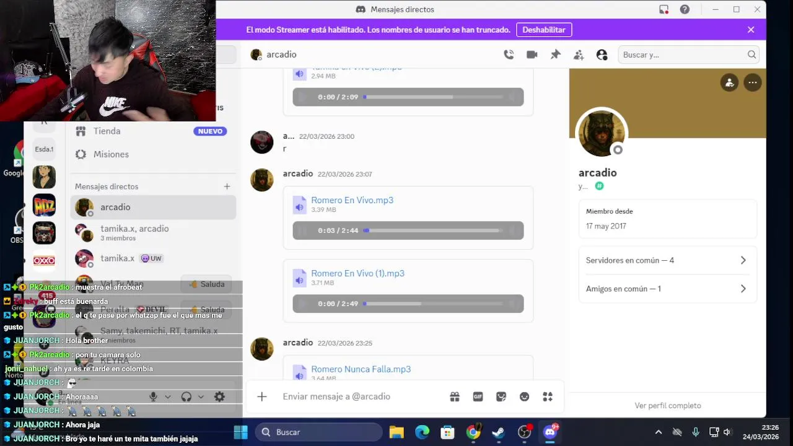The image size is (793, 446).
Task: Play the 2:09 audio at the top
Action: click(303, 97)
